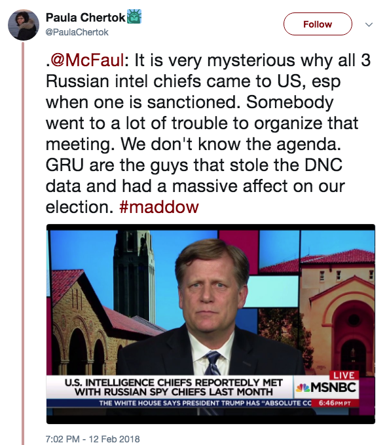This screenshot has height=445, width=387.
Task: Click the red LIVE badge on the video frame
Action: [x=344, y=375]
